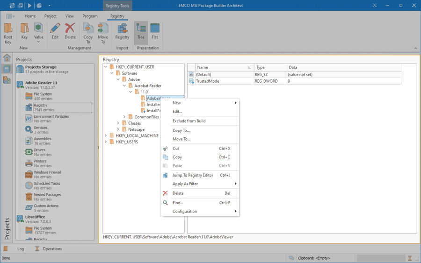Click the home icon in the left sidebar
The image size is (421, 263).
[x=7, y=57]
